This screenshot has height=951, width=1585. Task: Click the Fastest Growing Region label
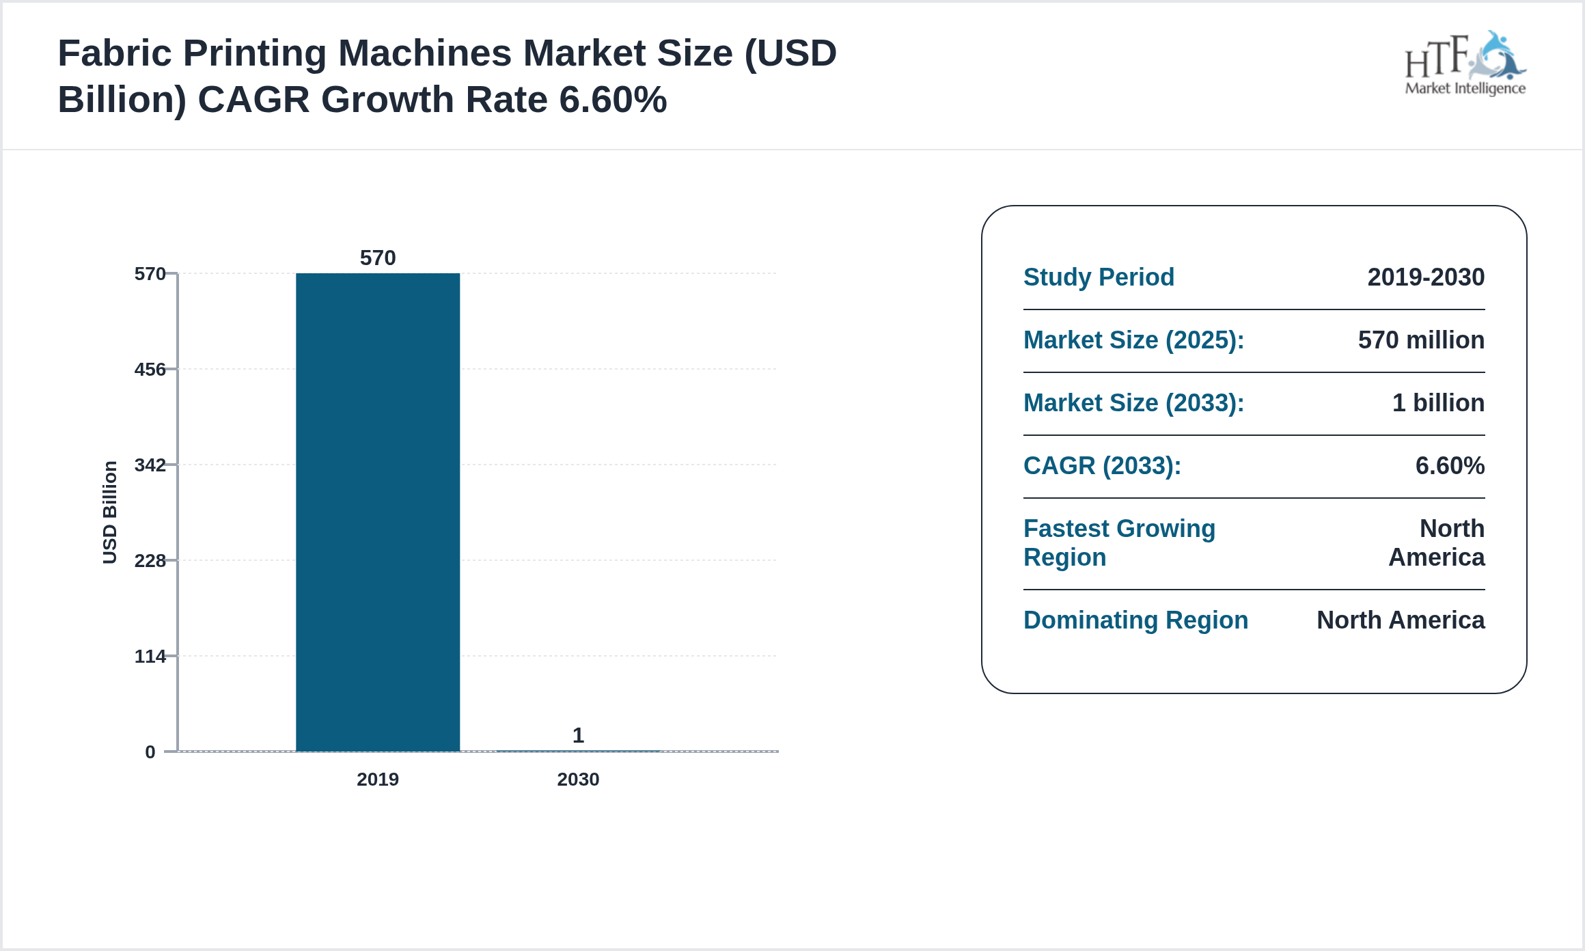point(1119,543)
